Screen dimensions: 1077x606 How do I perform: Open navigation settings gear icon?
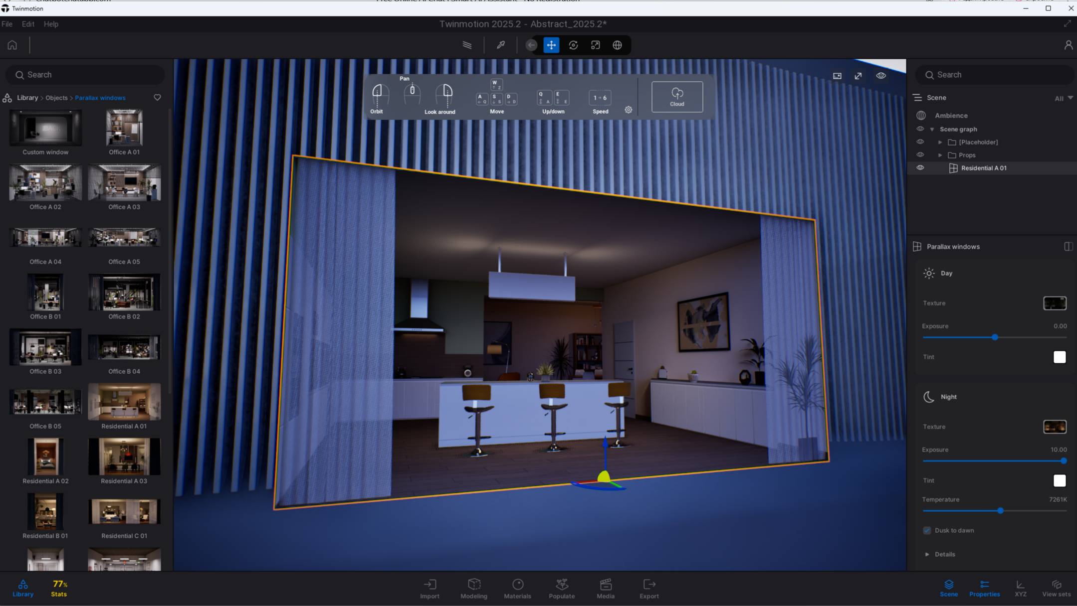coord(628,110)
